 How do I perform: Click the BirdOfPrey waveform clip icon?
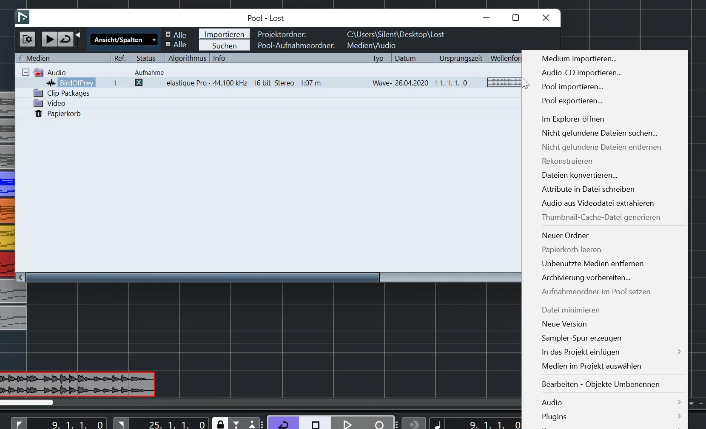click(51, 83)
